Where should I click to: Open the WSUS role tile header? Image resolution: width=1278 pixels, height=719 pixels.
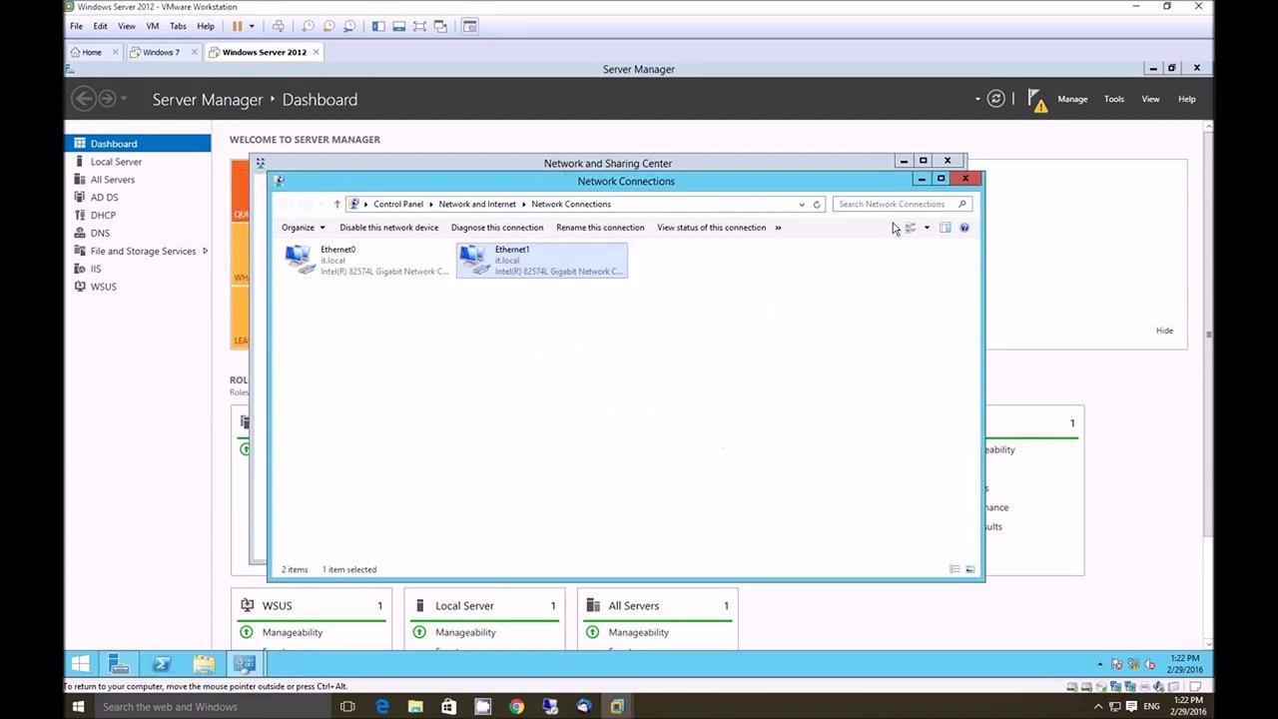pos(313,605)
